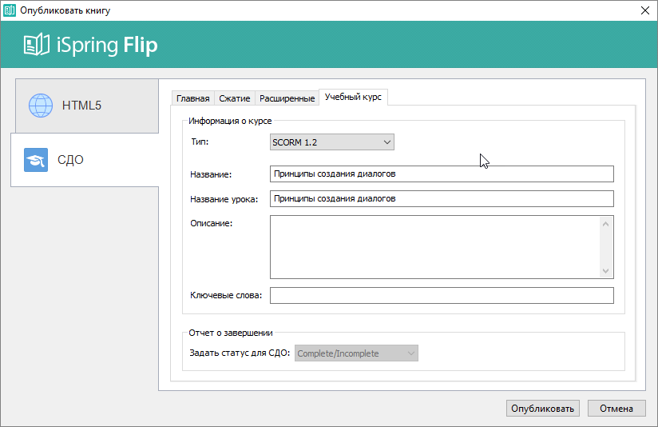Click the Описание scrollbar down arrow

(x=605, y=270)
